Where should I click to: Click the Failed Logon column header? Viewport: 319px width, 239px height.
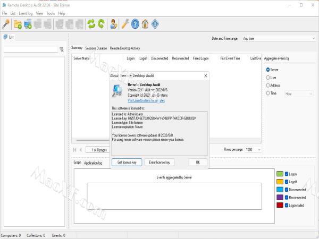click(200, 58)
